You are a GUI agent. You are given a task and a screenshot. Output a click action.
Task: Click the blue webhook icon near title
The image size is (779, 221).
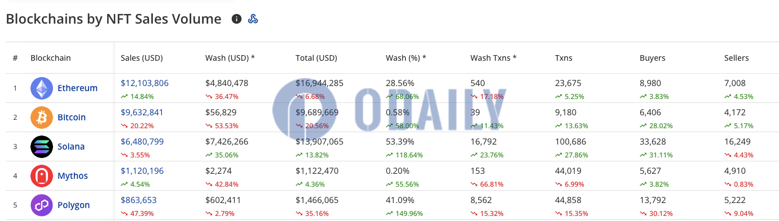pyautogui.click(x=253, y=19)
